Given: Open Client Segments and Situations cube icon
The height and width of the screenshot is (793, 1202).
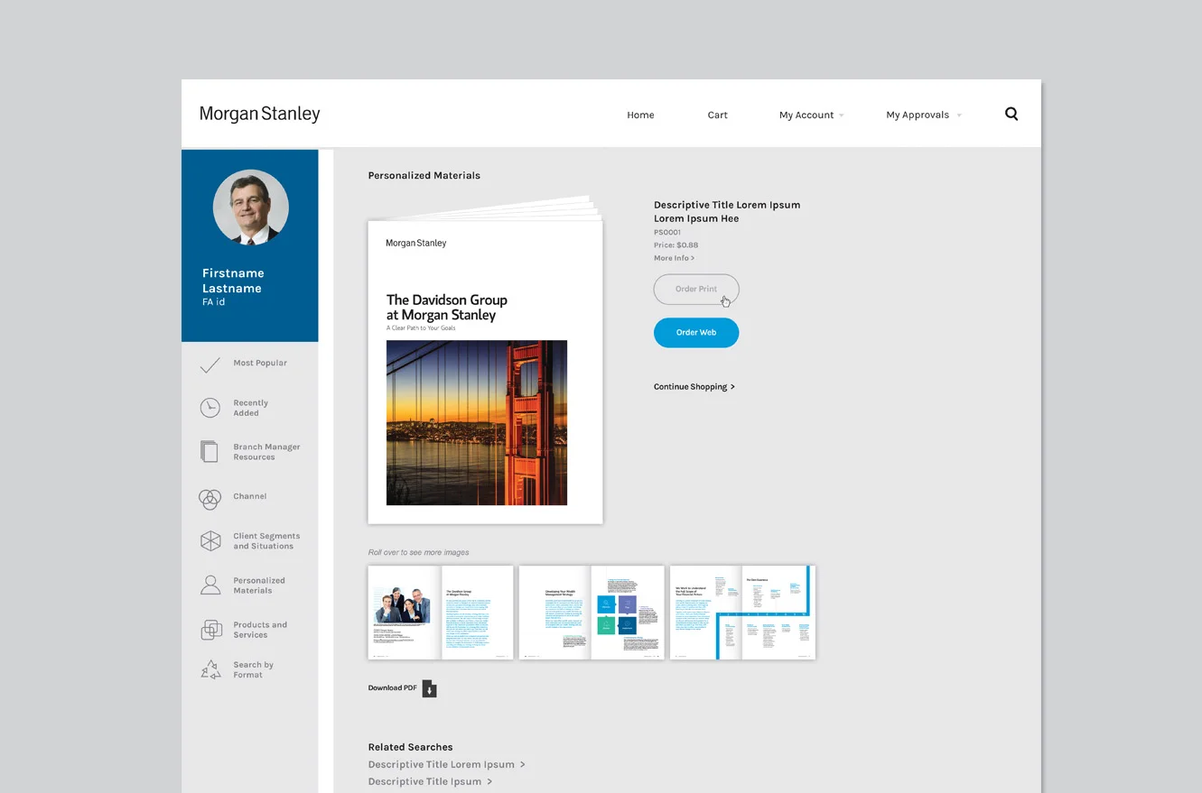Looking at the screenshot, I should (210, 541).
